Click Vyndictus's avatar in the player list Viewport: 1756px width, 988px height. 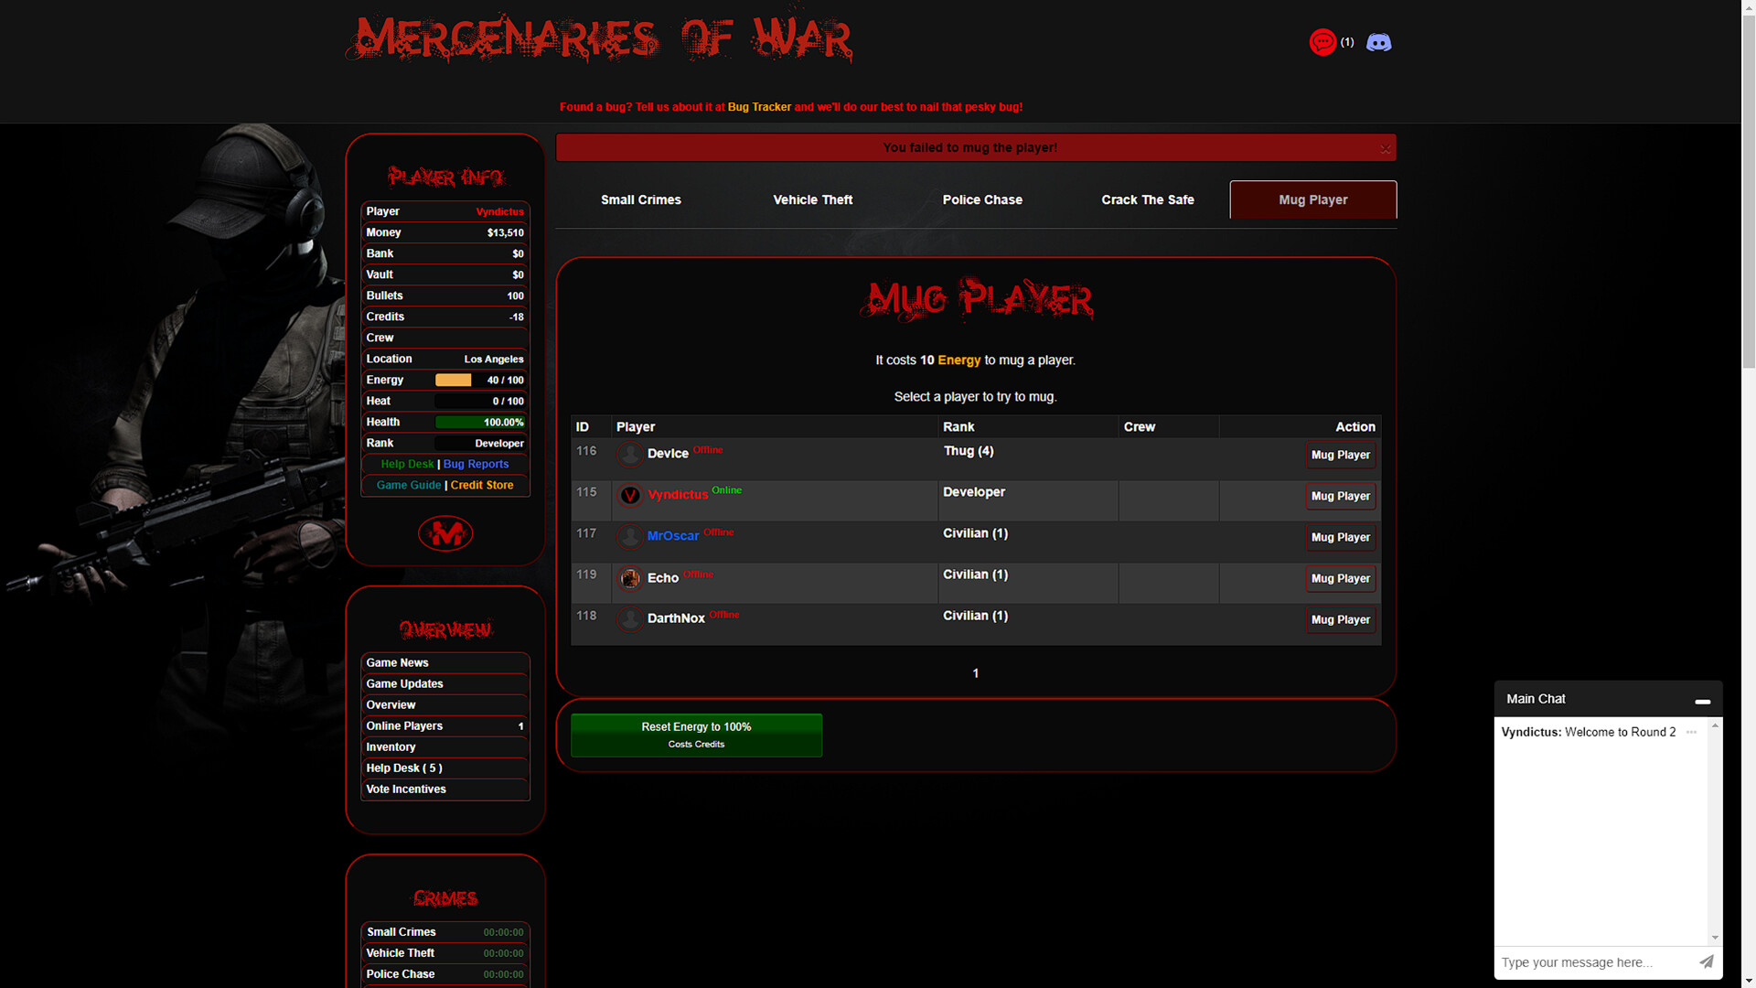tap(630, 495)
